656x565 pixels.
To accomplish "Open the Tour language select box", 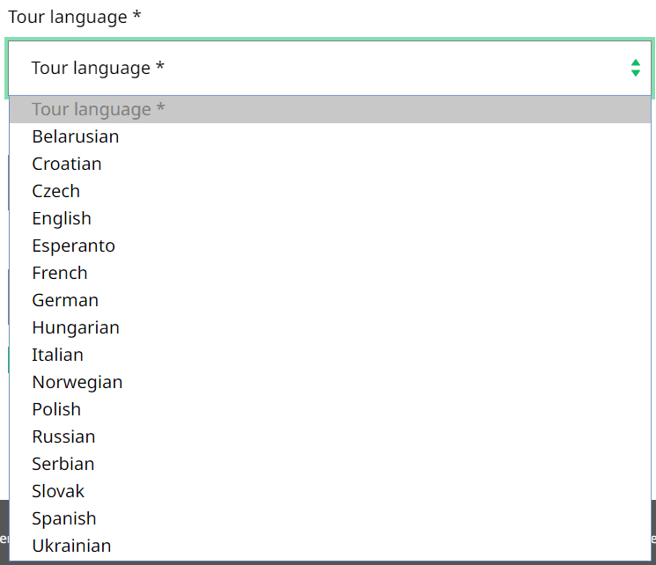I will [x=328, y=68].
